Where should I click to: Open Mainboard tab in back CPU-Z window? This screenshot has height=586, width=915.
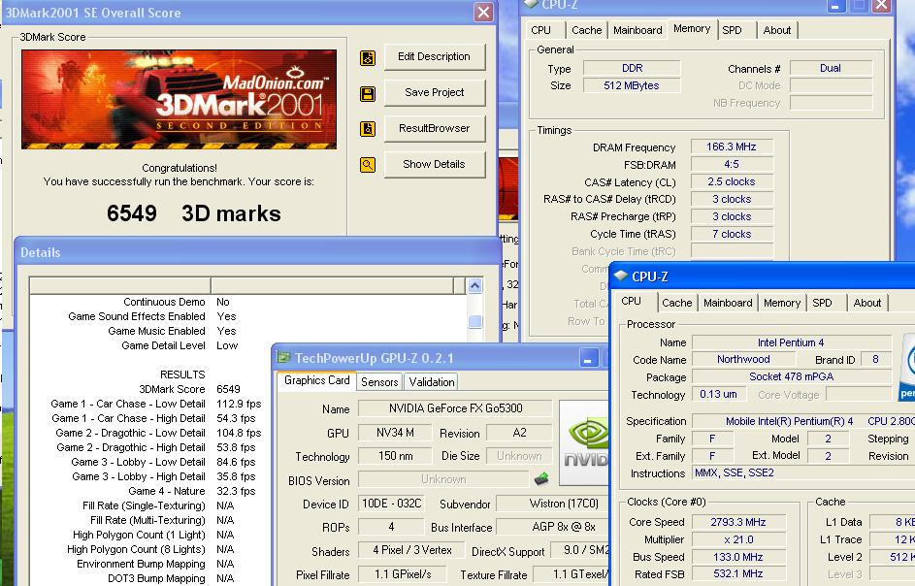[637, 30]
